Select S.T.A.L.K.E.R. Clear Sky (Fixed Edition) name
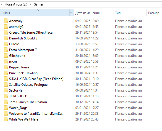 point(36,79)
